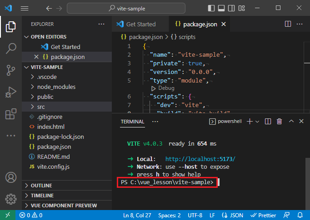This screenshot has height=220, width=310.
Task: Open the hamburger application menu
Action: pos(25,8)
